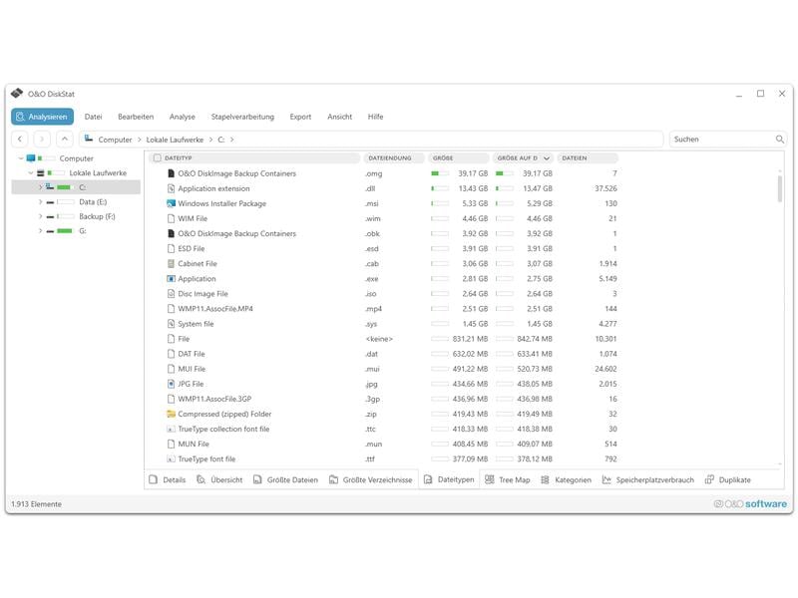Click the Lokale Laufwerke breadcrumb
Image resolution: width=798 pixels, height=598 pixels.
click(175, 140)
